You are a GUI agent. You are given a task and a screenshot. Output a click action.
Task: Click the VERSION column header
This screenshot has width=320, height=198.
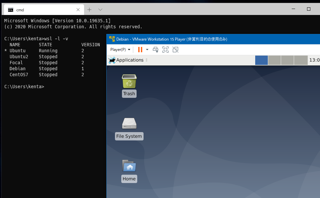[x=91, y=45]
